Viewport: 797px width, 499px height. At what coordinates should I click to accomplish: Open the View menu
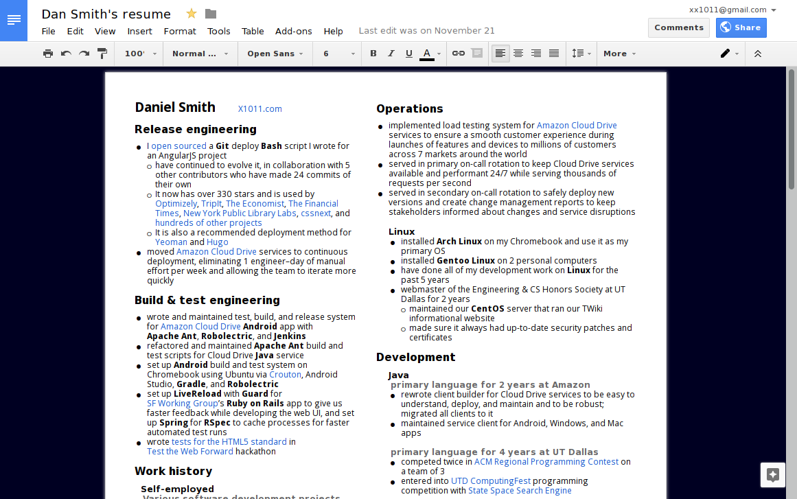(x=105, y=31)
